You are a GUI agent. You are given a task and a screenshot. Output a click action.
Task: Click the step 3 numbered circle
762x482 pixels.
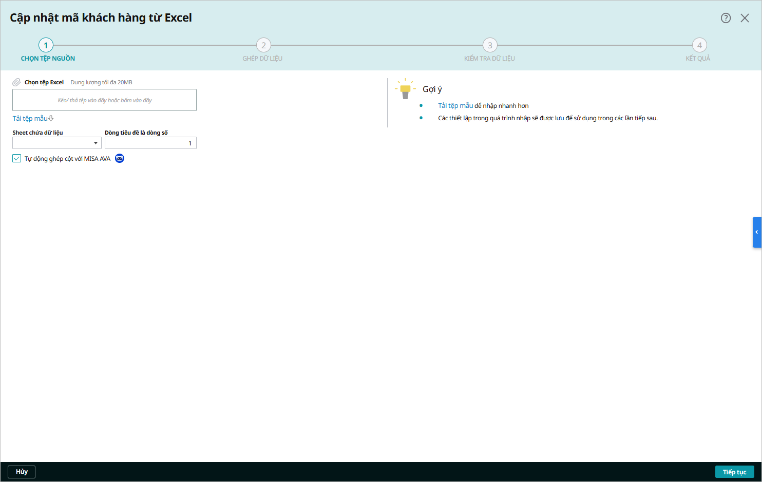click(x=490, y=45)
